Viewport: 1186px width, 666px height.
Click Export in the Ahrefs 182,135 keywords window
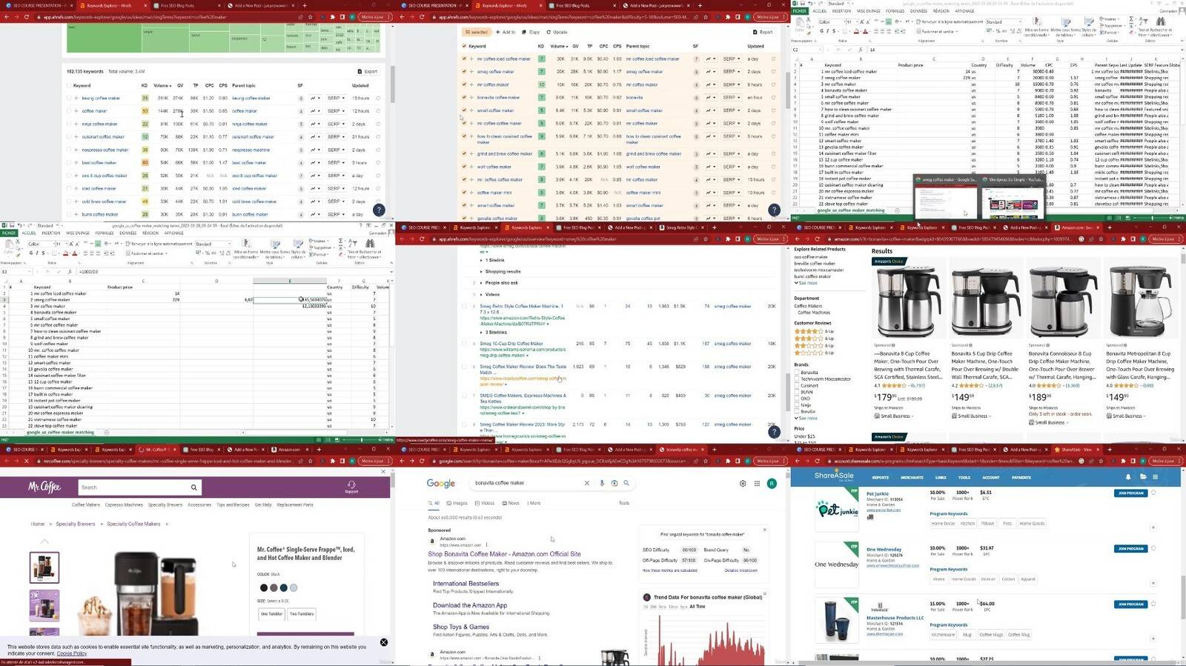pos(368,72)
